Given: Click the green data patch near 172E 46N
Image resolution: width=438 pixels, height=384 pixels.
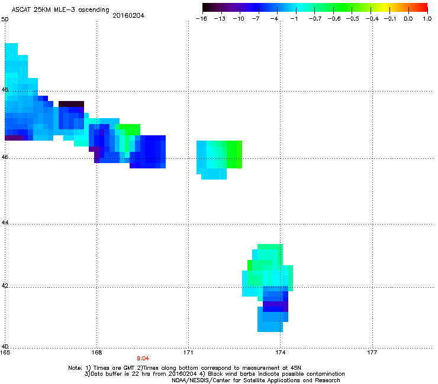Looking at the screenshot, I should pos(234,154).
